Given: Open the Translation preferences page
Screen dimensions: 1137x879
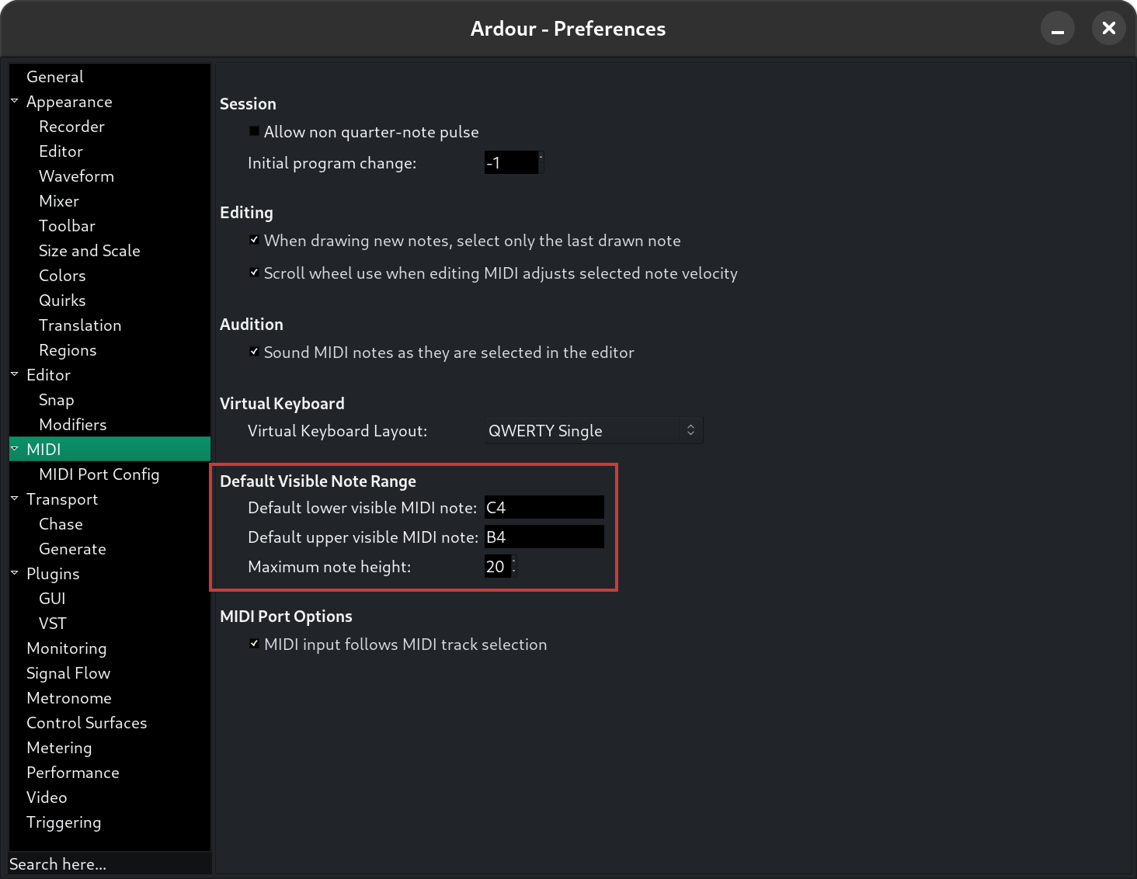Looking at the screenshot, I should pos(80,325).
